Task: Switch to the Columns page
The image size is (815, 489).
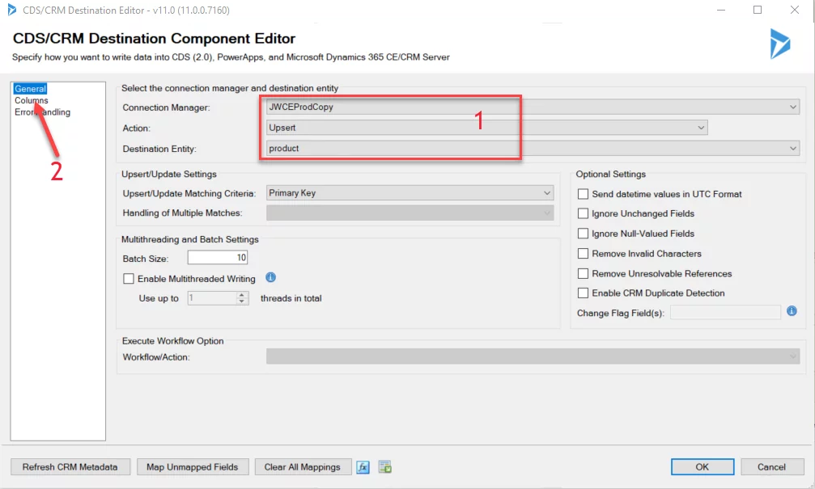Action: [x=32, y=100]
